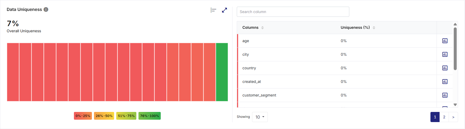
Task: Select the customer_segment row name
Action: click(259, 95)
